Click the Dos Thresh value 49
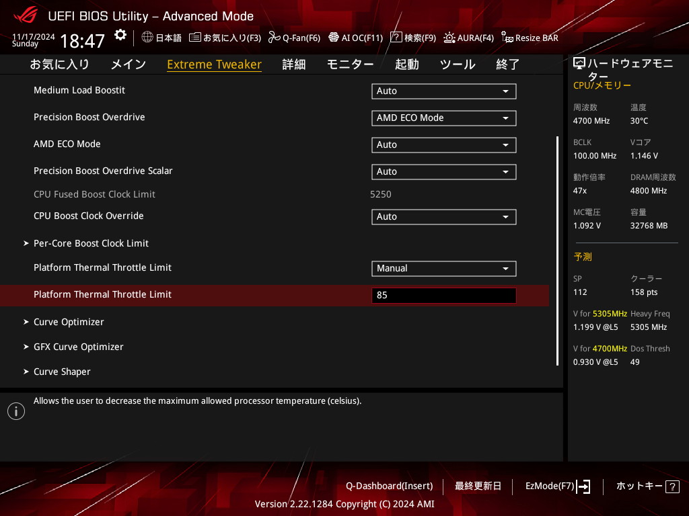Viewport: 689px width, 516px height. click(635, 362)
